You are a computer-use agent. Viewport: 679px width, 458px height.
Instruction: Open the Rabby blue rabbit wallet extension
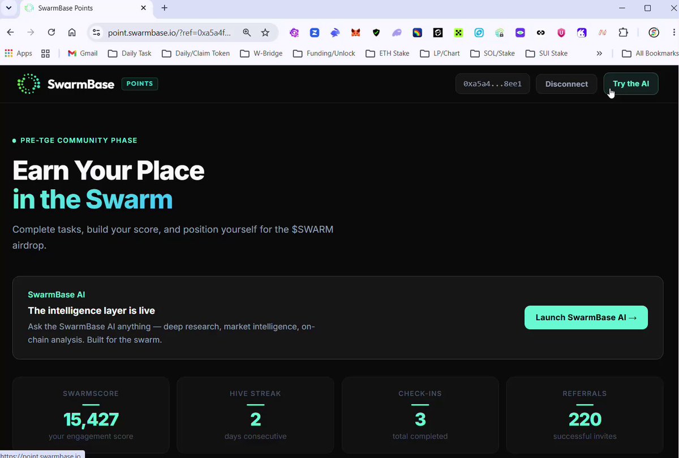(x=335, y=33)
